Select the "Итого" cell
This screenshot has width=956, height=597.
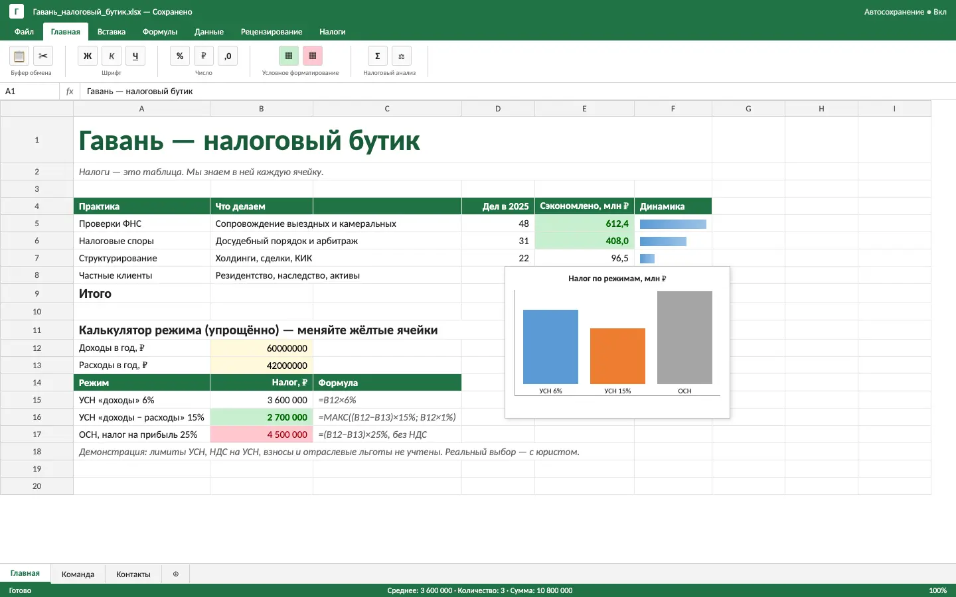(x=141, y=294)
